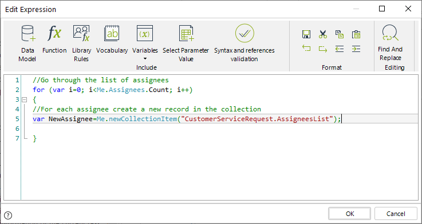The image size is (422, 224).
Task: Click the Copy icon
Action: tap(340, 34)
